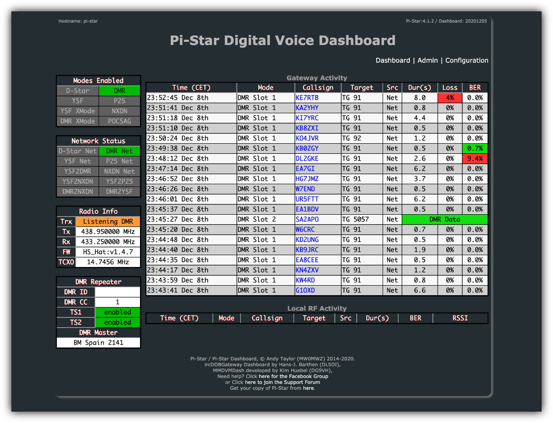Click the DMR Net status indicator

pos(120,151)
